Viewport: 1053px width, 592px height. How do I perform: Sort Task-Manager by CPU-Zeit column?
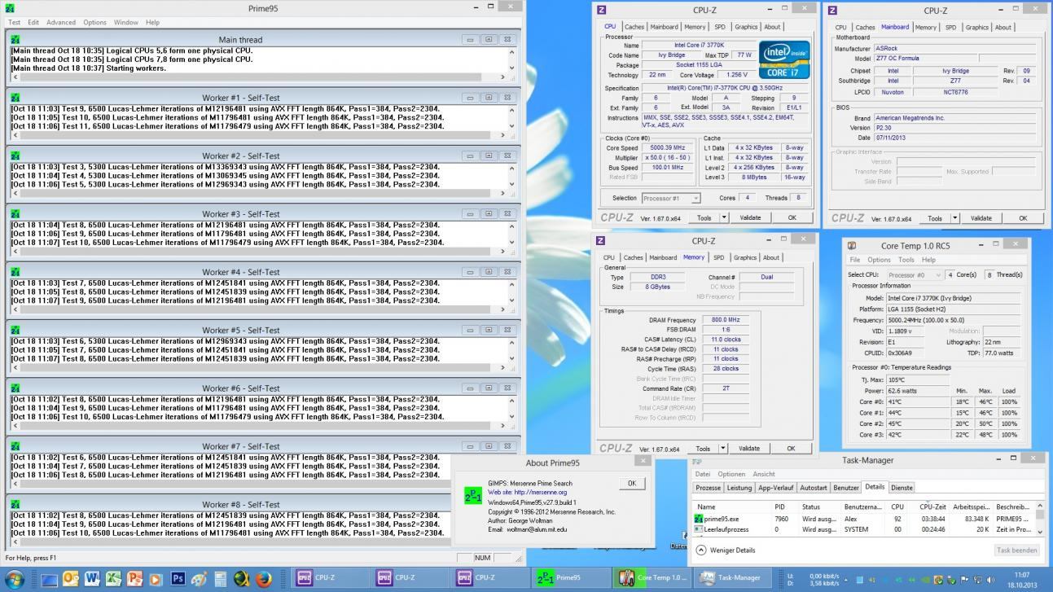[932, 506]
